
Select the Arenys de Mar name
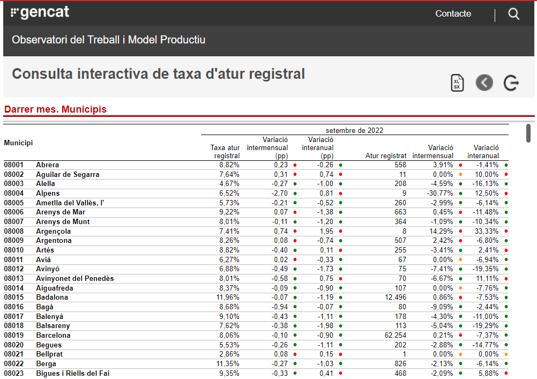[61, 212]
